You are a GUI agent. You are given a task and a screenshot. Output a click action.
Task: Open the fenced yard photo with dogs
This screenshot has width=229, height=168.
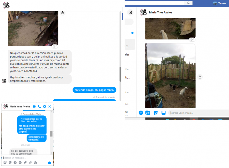[170, 76]
